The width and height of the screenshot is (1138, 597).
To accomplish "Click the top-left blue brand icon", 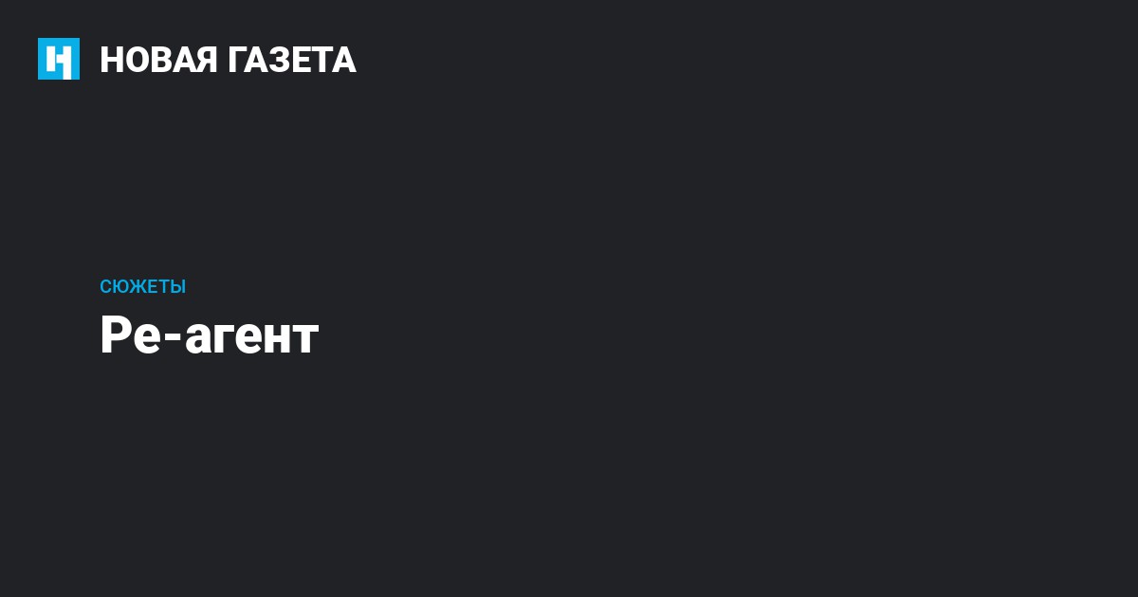I will [59, 59].
